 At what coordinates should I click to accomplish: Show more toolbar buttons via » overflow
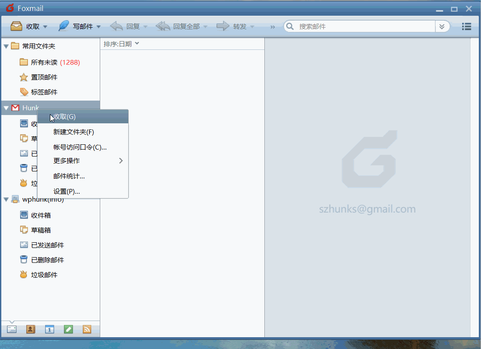pos(273,27)
